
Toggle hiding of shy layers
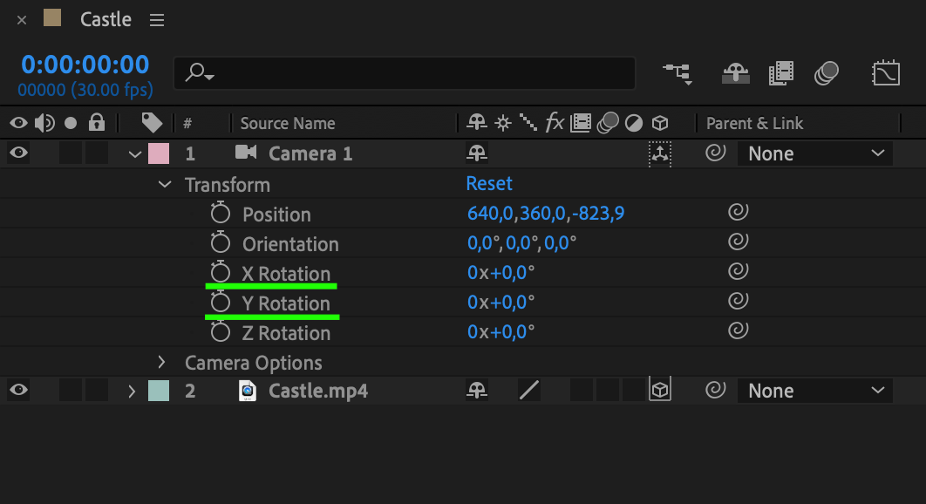[736, 73]
